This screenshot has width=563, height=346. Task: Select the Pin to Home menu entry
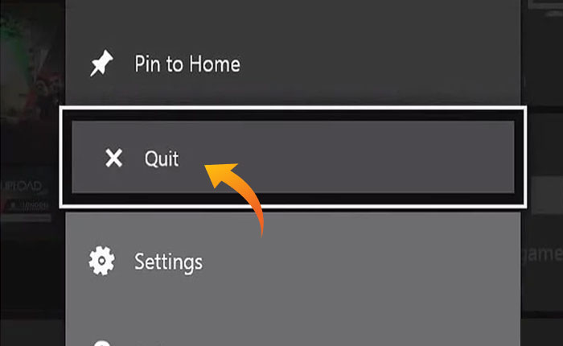pos(293,64)
